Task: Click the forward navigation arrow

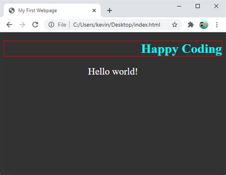Action: (22, 25)
